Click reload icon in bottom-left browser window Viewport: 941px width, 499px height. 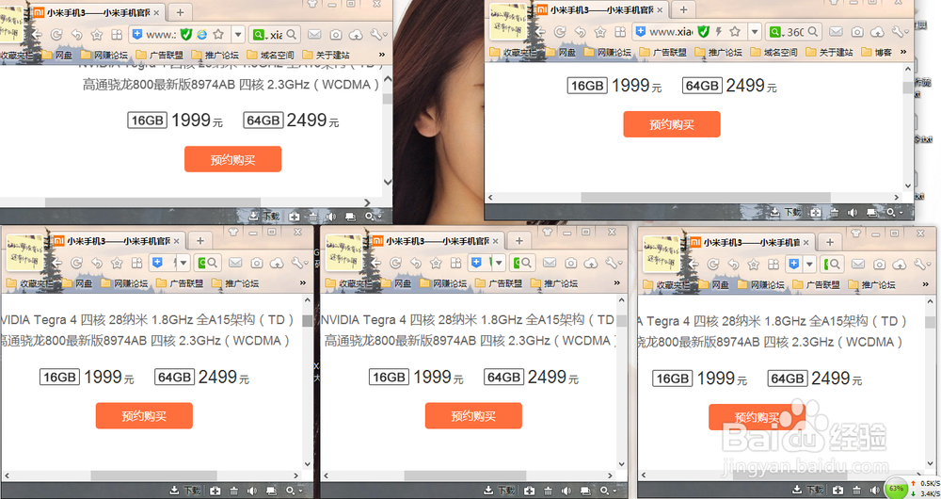click(x=77, y=263)
